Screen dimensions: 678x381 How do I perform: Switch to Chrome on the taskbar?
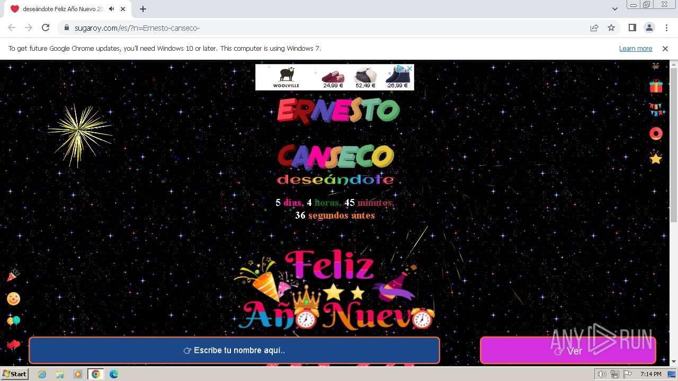96,374
